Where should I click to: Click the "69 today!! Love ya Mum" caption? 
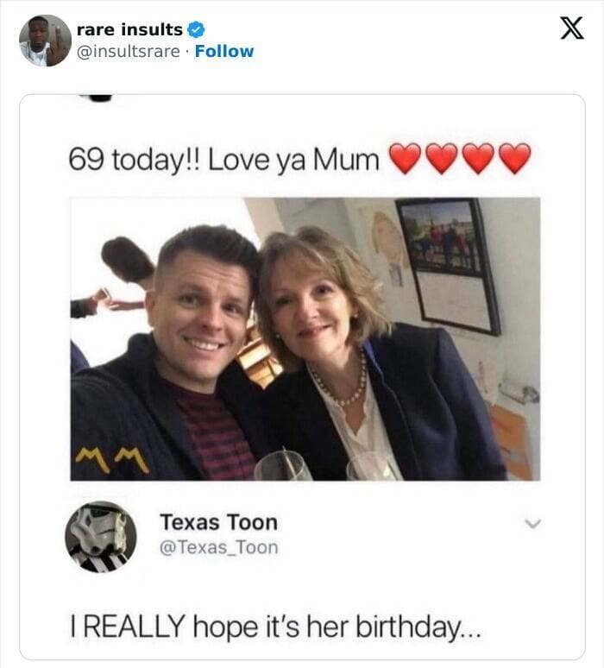(x=223, y=160)
